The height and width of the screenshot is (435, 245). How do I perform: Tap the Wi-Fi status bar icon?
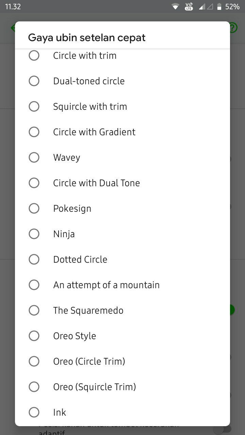pyautogui.click(x=176, y=6)
